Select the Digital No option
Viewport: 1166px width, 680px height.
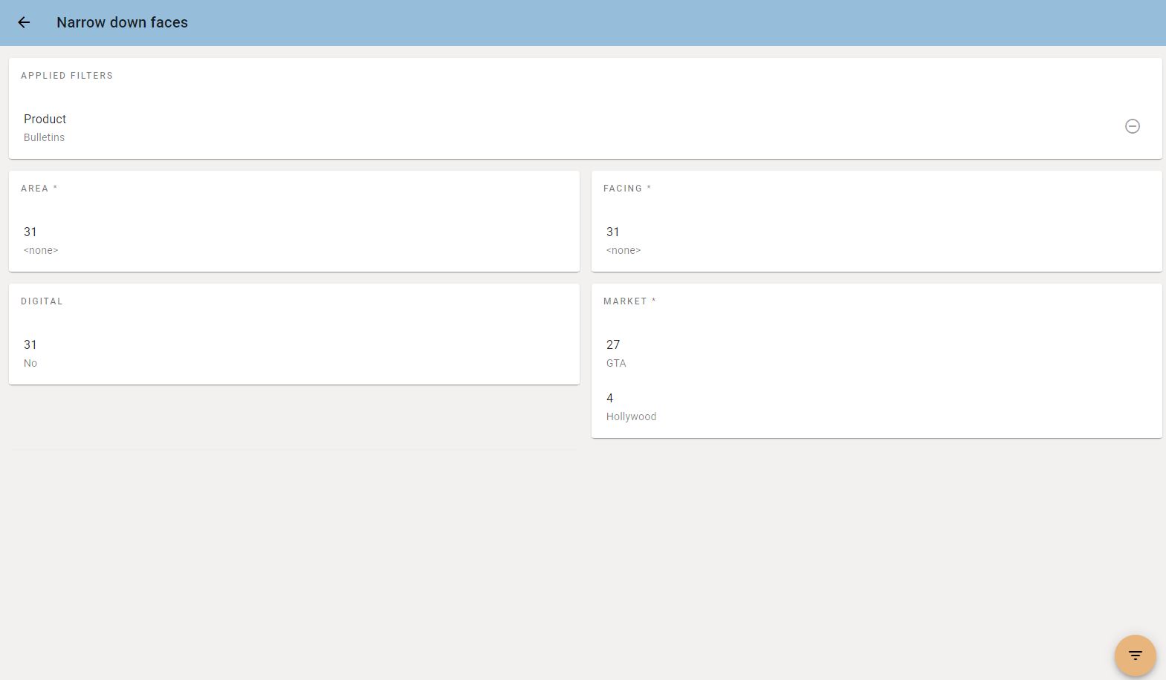294,352
